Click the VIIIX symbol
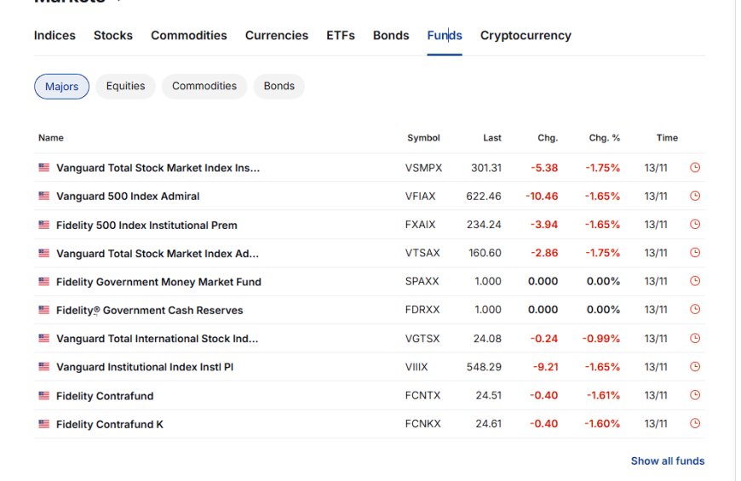Image resolution: width=741 pixels, height=481 pixels. click(416, 367)
